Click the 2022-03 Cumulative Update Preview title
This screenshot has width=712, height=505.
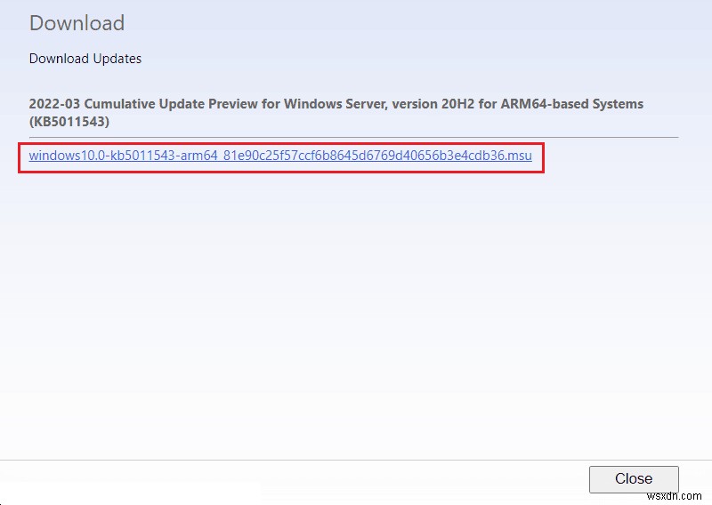[336, 104]
